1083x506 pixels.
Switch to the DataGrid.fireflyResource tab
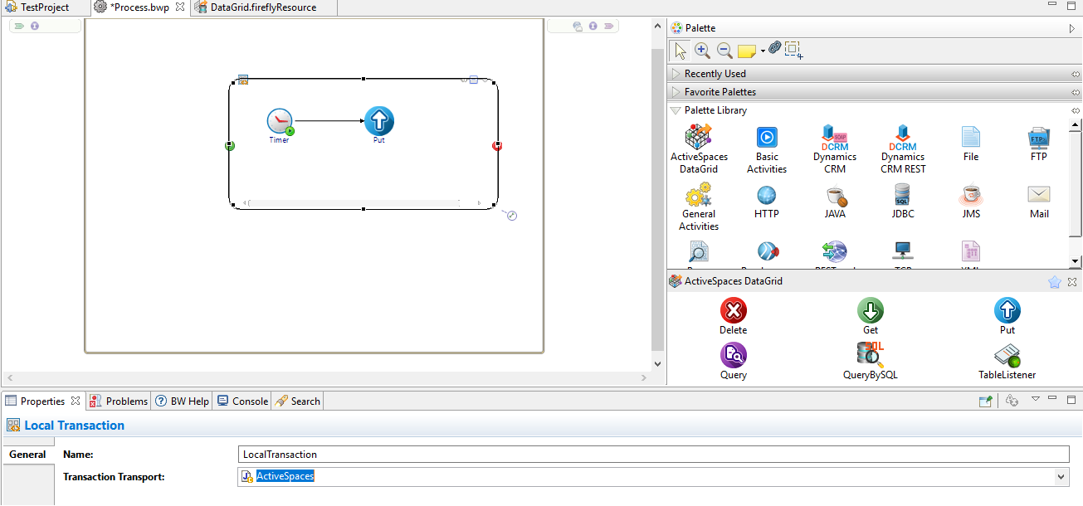coord(261,7)
